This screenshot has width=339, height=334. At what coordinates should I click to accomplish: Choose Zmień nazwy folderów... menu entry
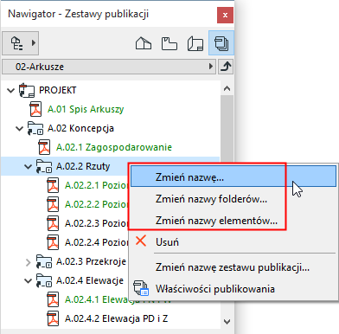(233, 199)
